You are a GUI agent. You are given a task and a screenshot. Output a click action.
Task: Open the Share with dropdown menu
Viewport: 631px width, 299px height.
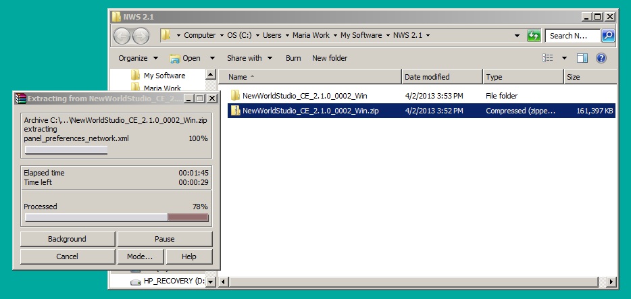249,58
